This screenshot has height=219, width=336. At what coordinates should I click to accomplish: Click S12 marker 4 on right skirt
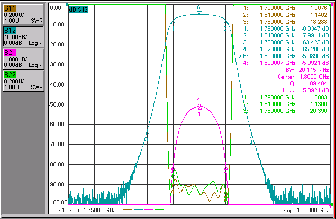[x=252, y=137]
